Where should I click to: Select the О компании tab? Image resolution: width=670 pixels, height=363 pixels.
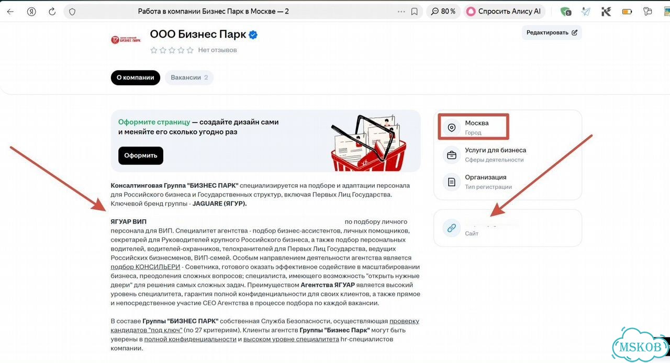[x=135, y=77]
